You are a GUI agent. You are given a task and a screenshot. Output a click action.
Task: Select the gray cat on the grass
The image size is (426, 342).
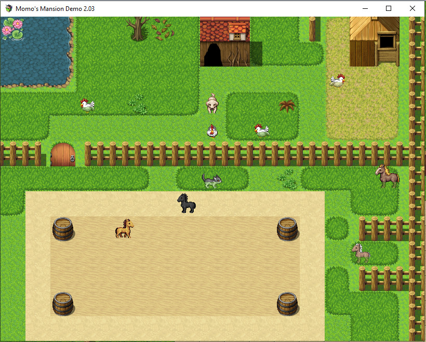coord(212,179)
